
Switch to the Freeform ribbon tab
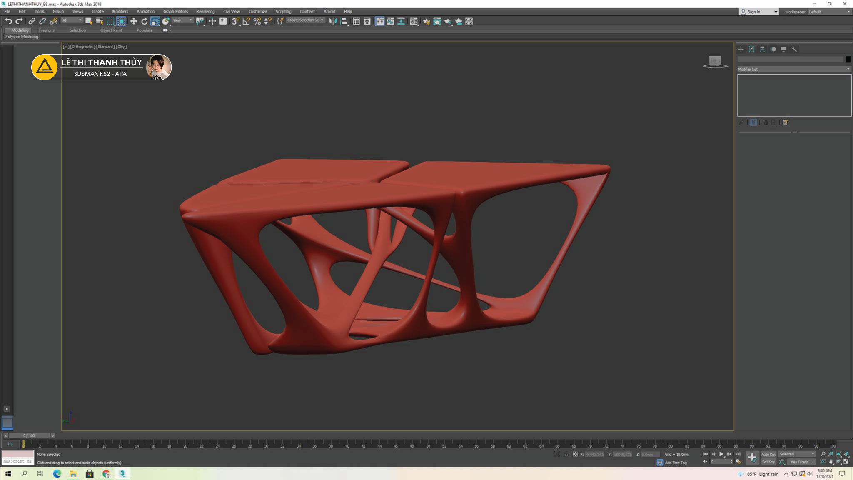coord(47,30)
